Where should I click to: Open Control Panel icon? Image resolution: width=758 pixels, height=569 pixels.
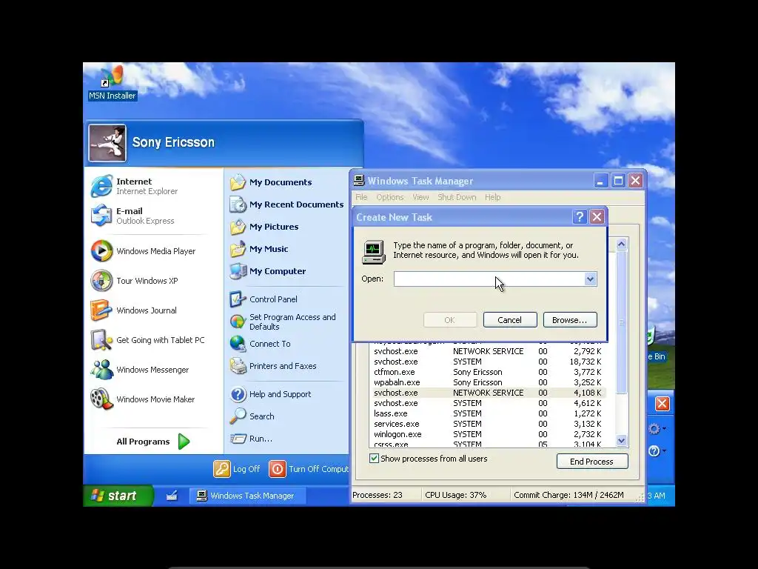pos(238,299)
